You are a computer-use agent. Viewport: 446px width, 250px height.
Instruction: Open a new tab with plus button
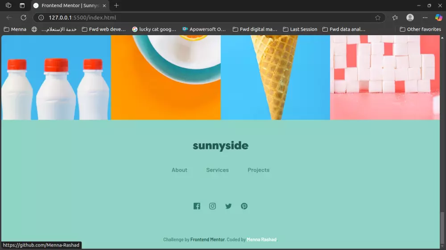(x=116, y=5)
